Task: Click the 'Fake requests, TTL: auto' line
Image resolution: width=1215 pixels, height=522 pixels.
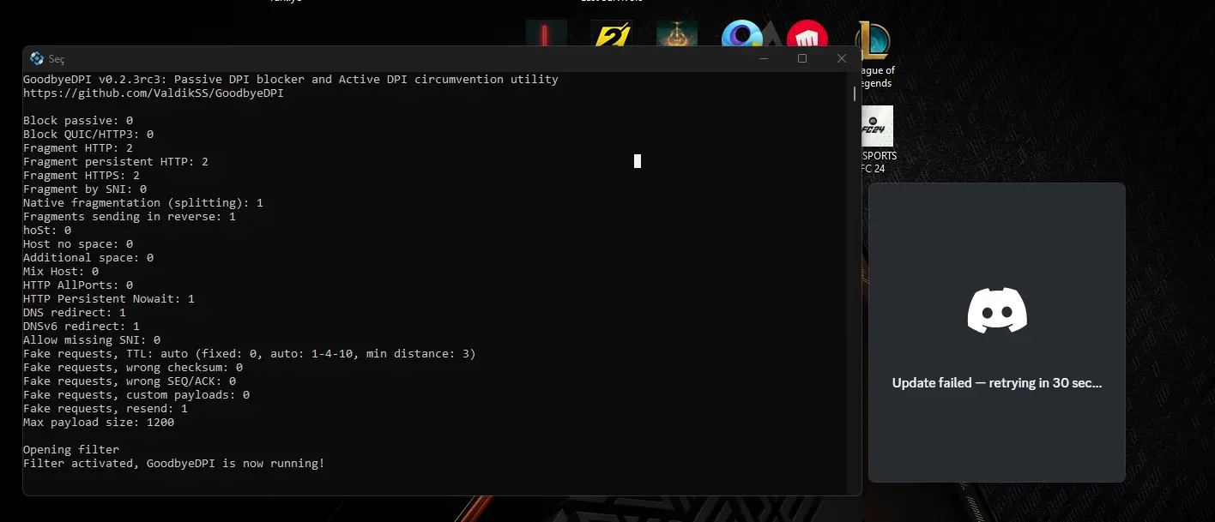Action: coord(250,354)
